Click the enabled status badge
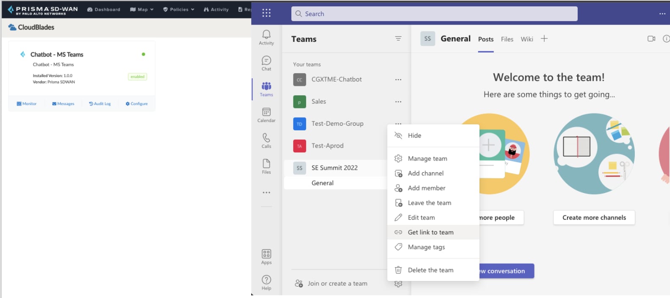Screen dimensions: 670x298 click(x=138, y=77)
